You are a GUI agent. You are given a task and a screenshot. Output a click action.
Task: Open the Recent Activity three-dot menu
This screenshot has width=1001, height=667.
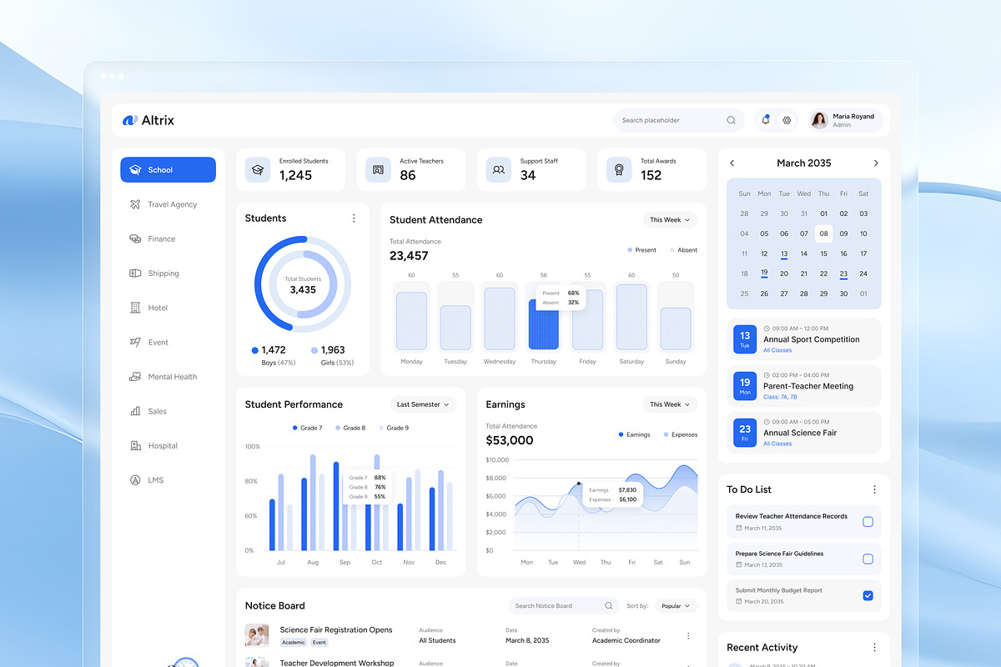(874, 647)
